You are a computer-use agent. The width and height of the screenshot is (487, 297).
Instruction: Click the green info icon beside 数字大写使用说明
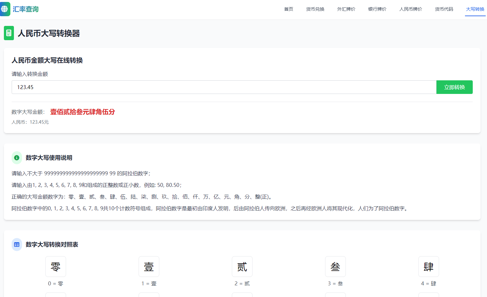pyautogui.click(x=17, y=158)
